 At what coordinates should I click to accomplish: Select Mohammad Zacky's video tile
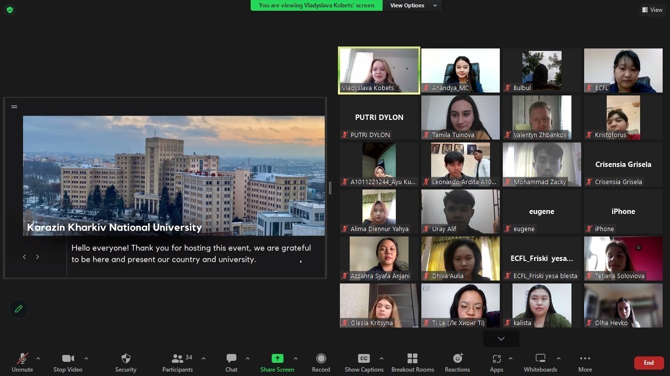click(x=542, y=164)
